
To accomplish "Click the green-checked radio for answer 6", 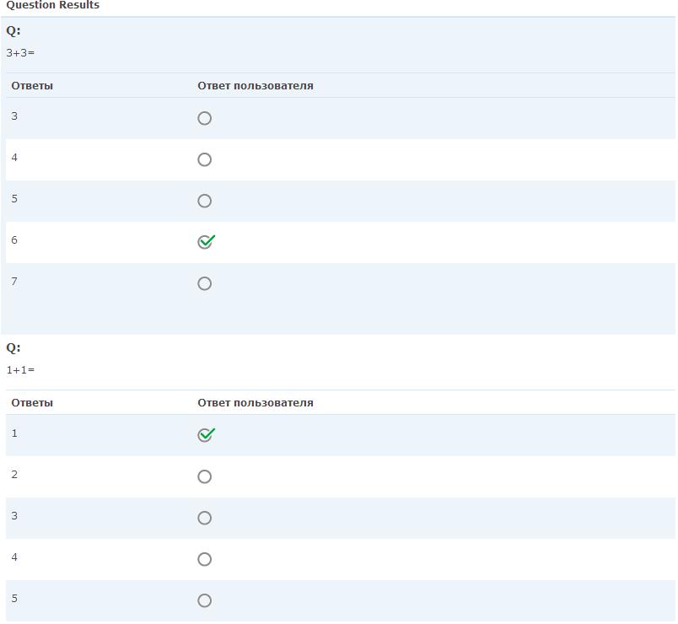I will (x=205, y=242).
